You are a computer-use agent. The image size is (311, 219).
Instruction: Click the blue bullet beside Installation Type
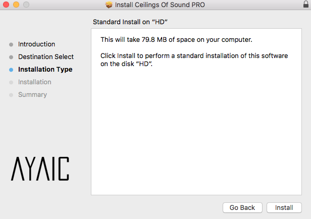click(x=11, y=70)
